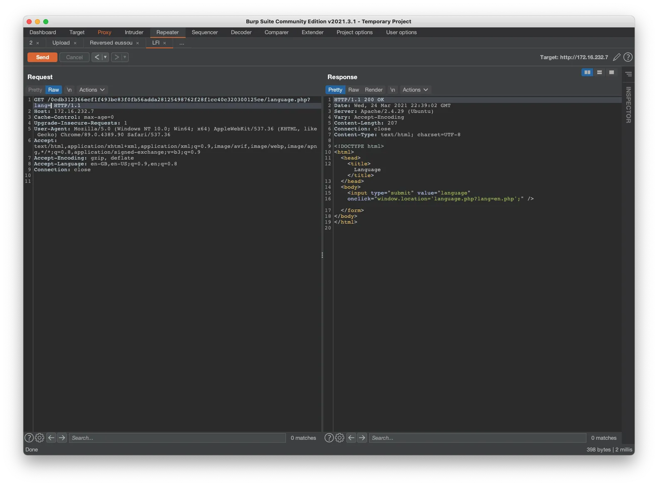Edit target with the pencil icon
This screenshot has height=486, width=658.
pyautogui.click(x=616, y=57)
